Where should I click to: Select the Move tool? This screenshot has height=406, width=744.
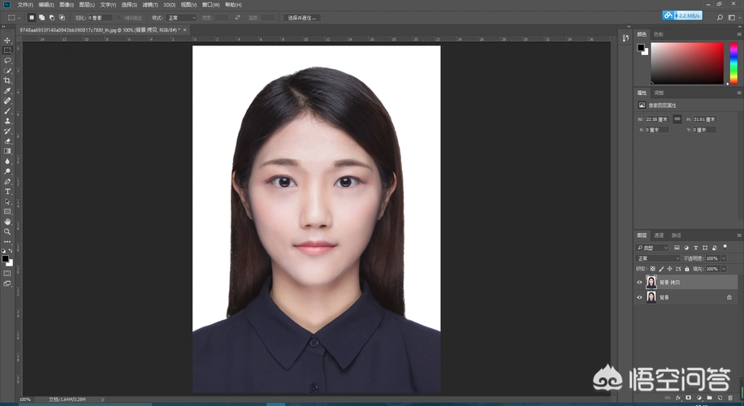click(7, 40)
